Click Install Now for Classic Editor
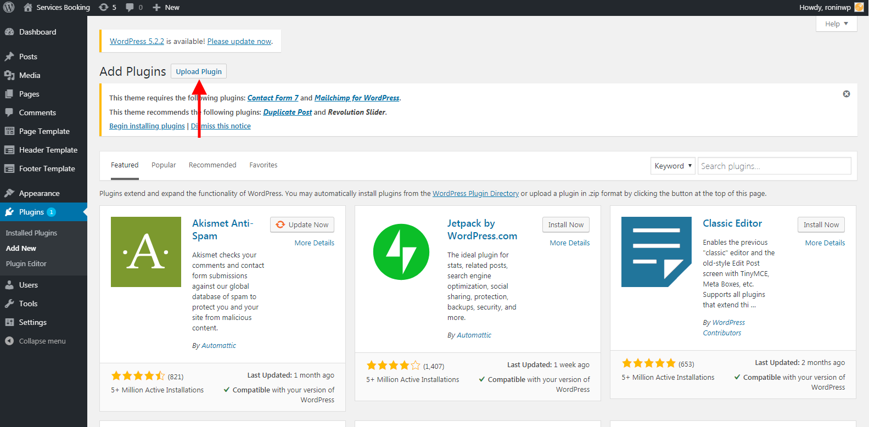This screenshot has height=427, width=869. [x=821, y=224]
